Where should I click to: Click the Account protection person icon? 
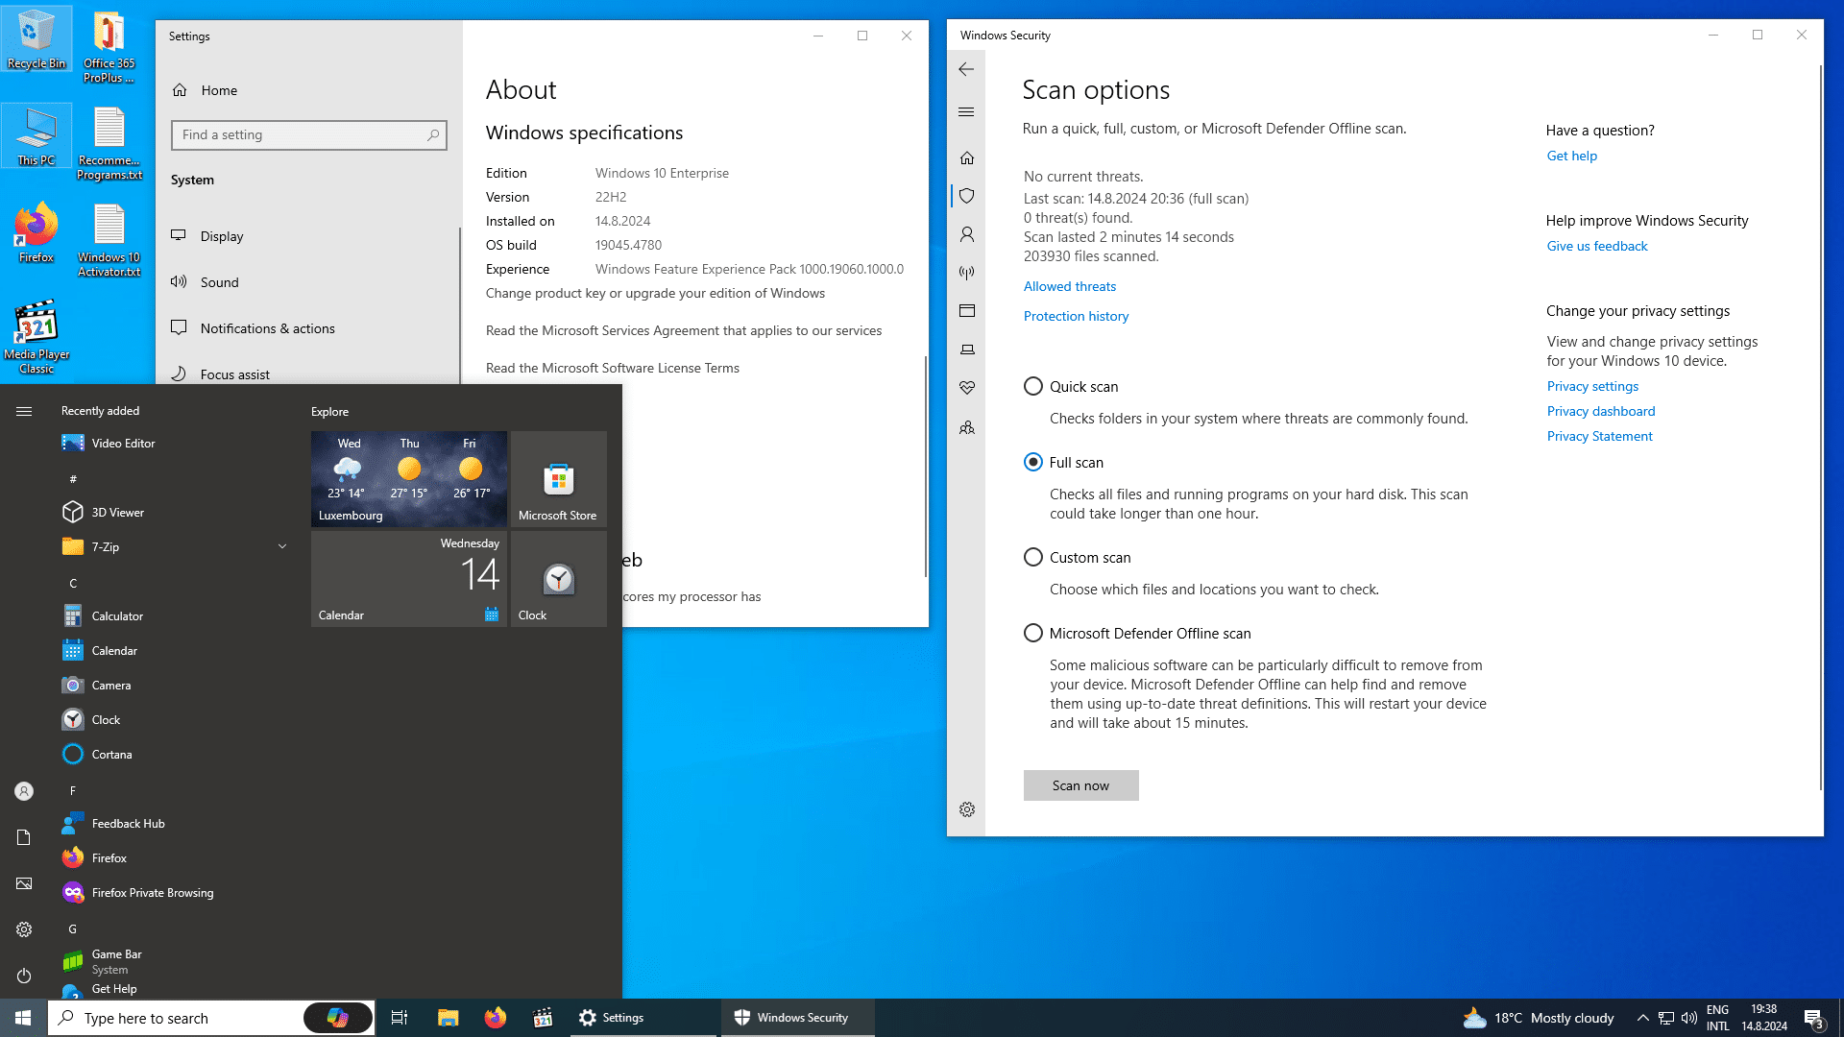(966, 234)
